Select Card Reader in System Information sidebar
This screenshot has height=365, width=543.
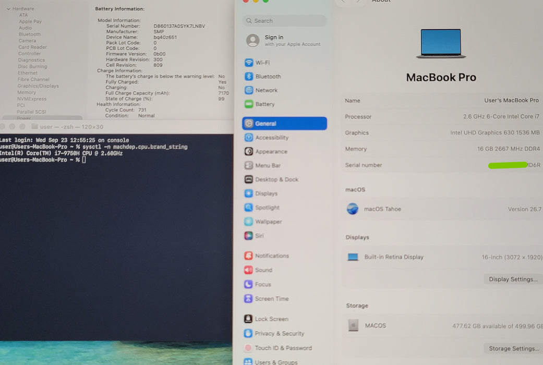tap(32, 47)
